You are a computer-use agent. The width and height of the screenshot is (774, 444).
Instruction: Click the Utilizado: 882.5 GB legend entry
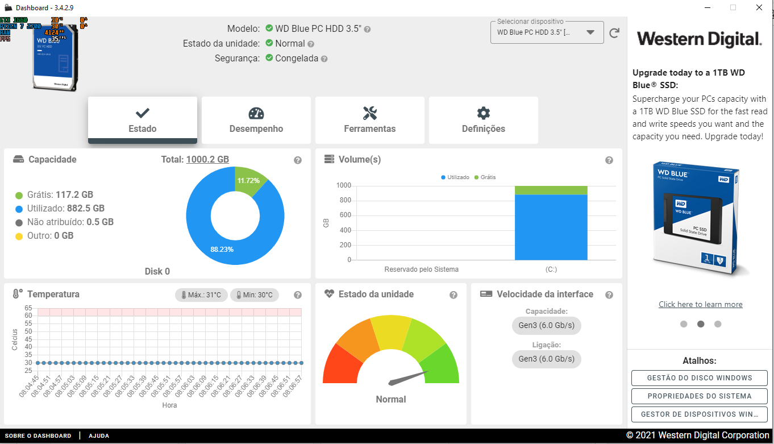(60, 208)
